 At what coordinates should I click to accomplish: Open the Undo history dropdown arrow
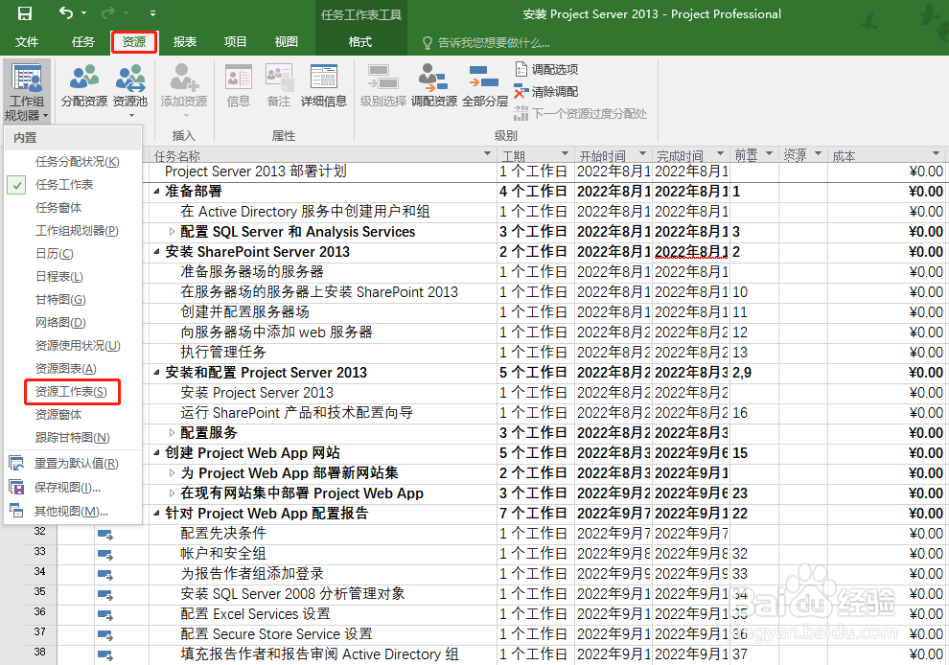(x=83, y=13)
